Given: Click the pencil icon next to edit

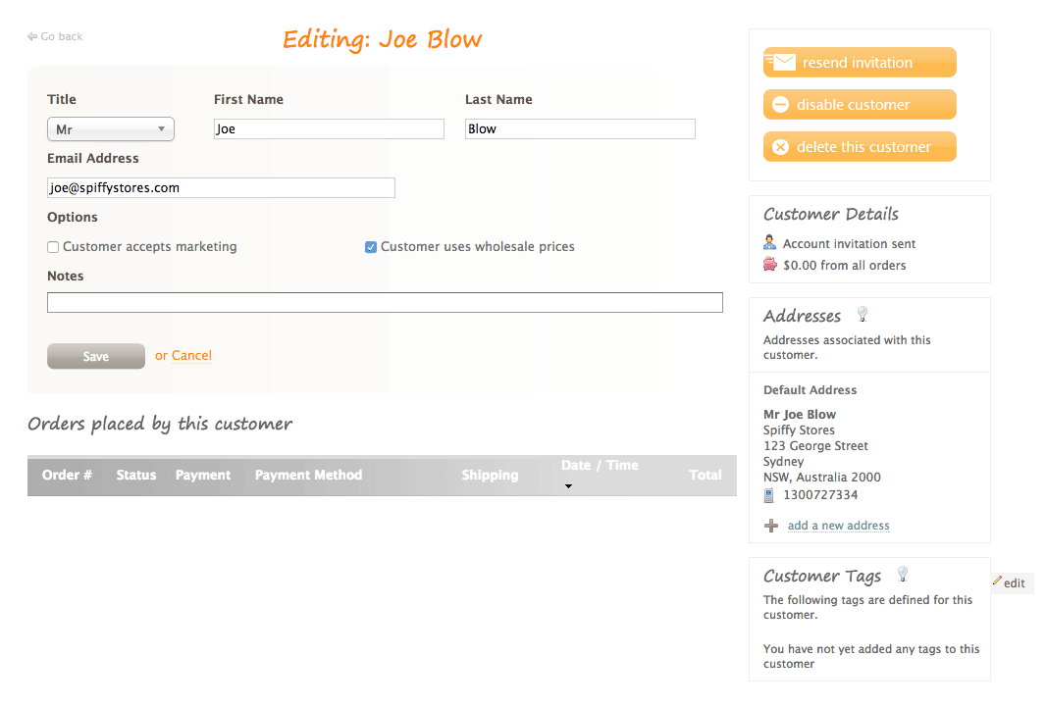Looking at the screenshot, I should (x=997, y=582).
